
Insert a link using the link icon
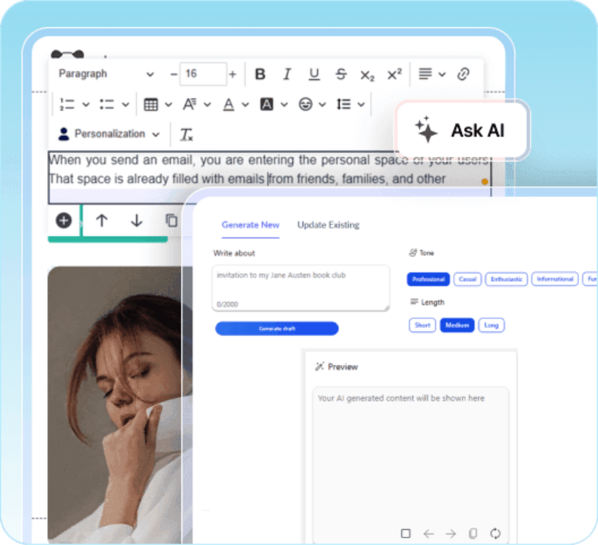[x=464, y=74]
